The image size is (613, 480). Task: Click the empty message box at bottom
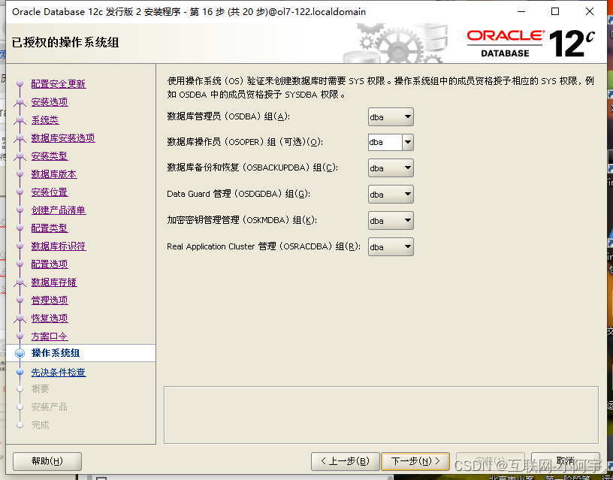[381, 415]
